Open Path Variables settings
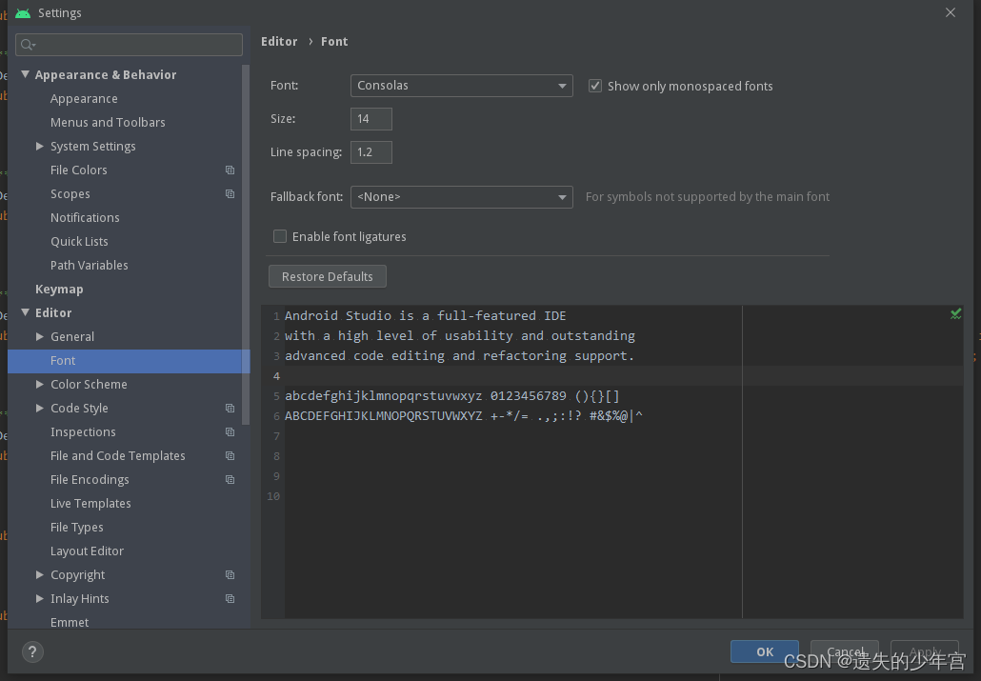The width and height of the screenshot is (981, 681). (89, 266)
